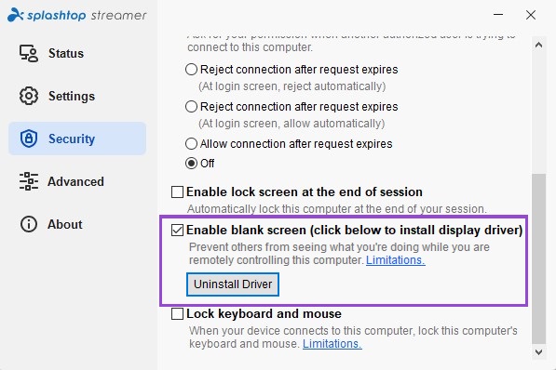The height and width of the screenshot is (370, 556).
Task: Select Allow connection after request expires
Action: click(x=191, y=144)
